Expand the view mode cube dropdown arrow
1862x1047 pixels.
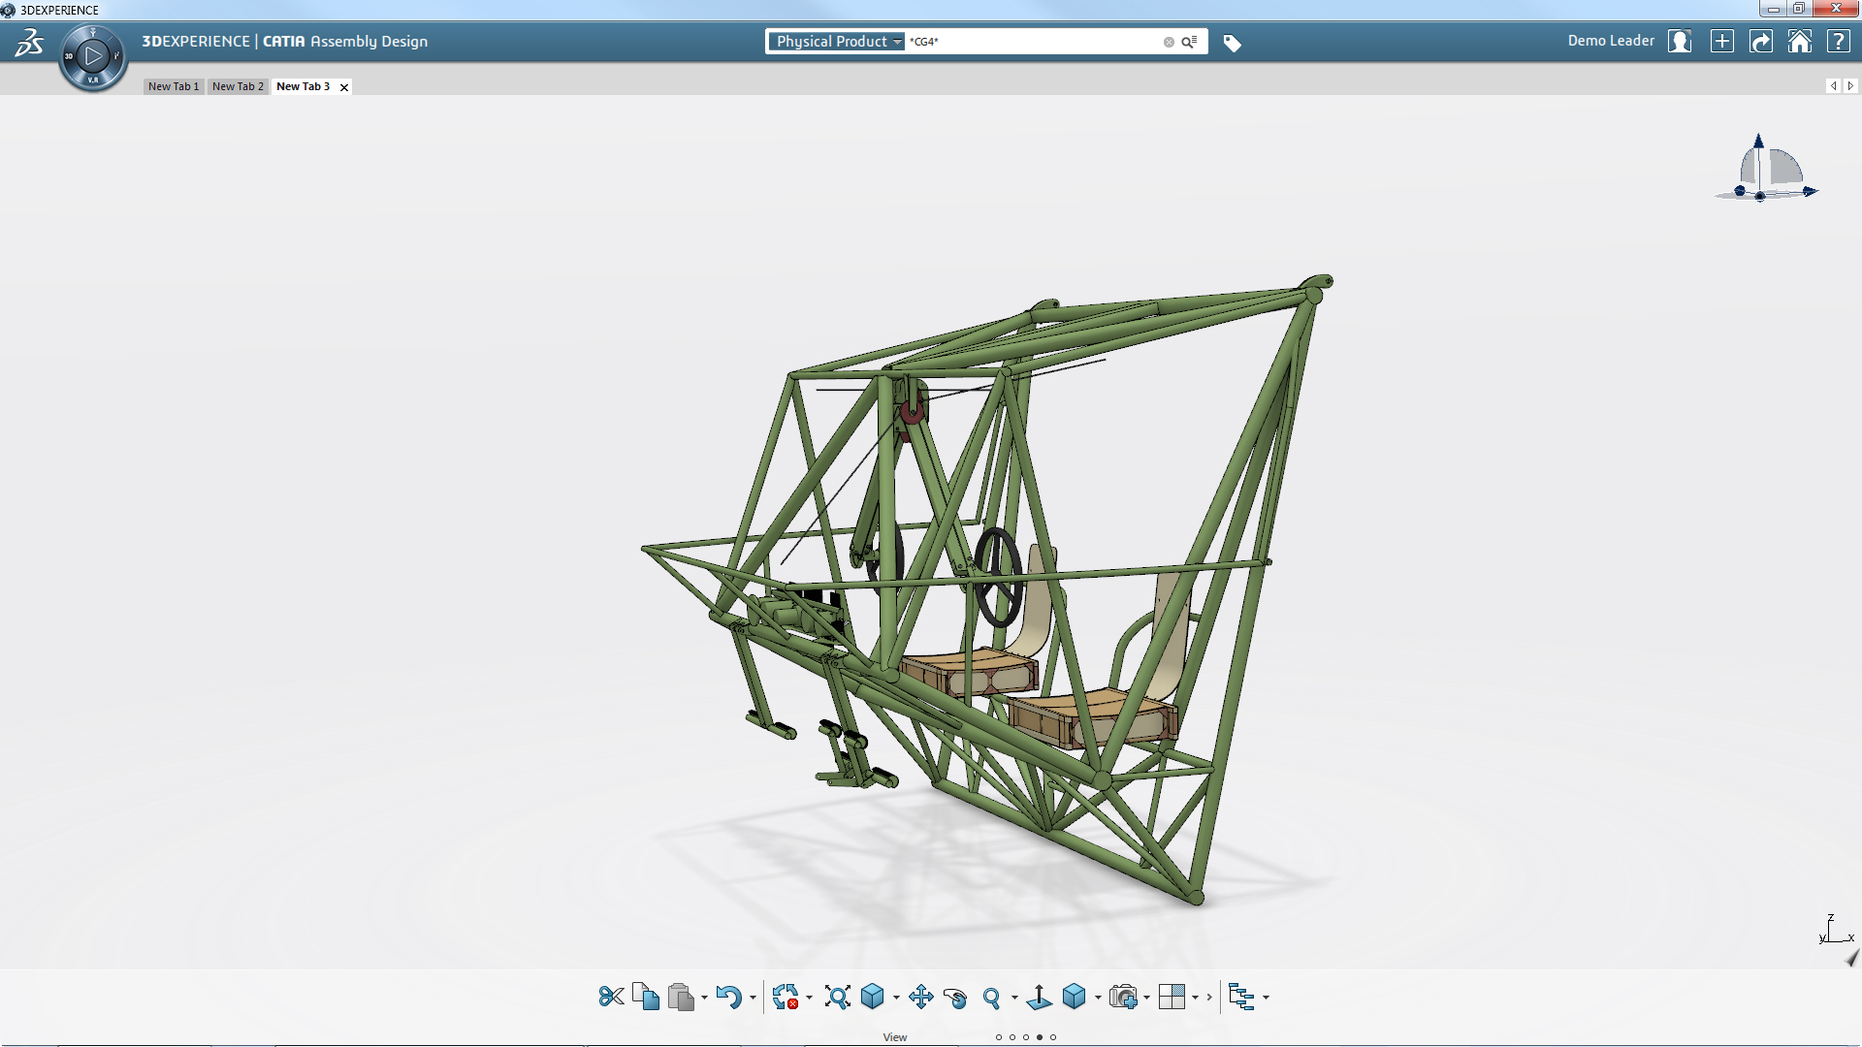[x=1098, y=998]
